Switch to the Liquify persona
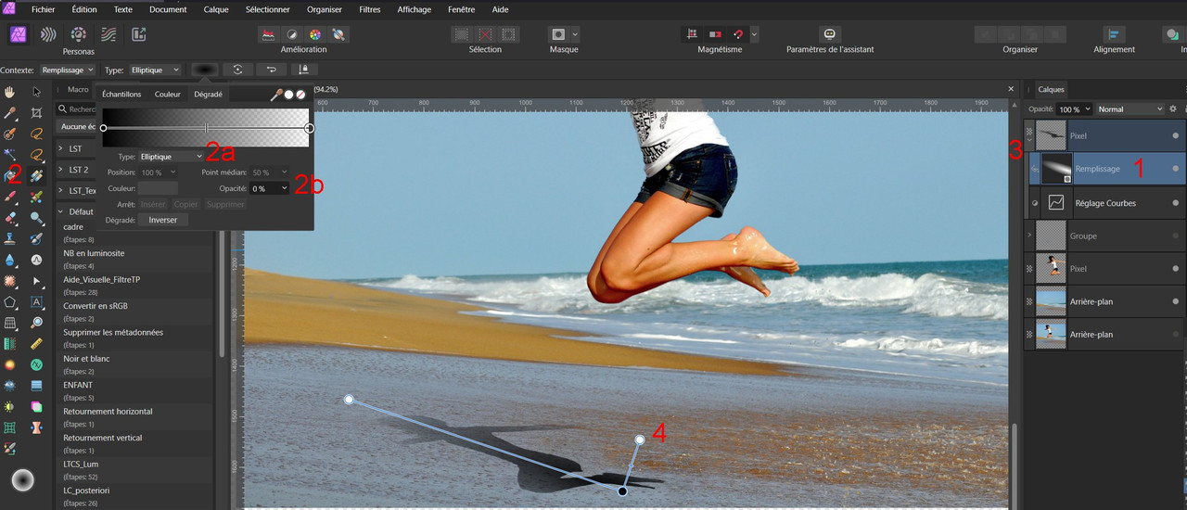Viewport: 1187px width, 510px height. tap(48, 34)
